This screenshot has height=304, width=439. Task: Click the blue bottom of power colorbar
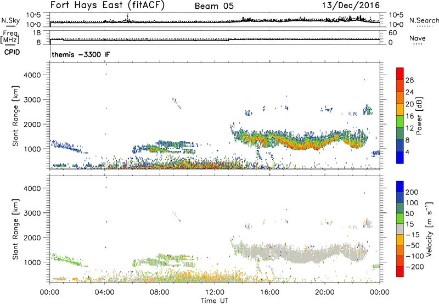point(400,157)
